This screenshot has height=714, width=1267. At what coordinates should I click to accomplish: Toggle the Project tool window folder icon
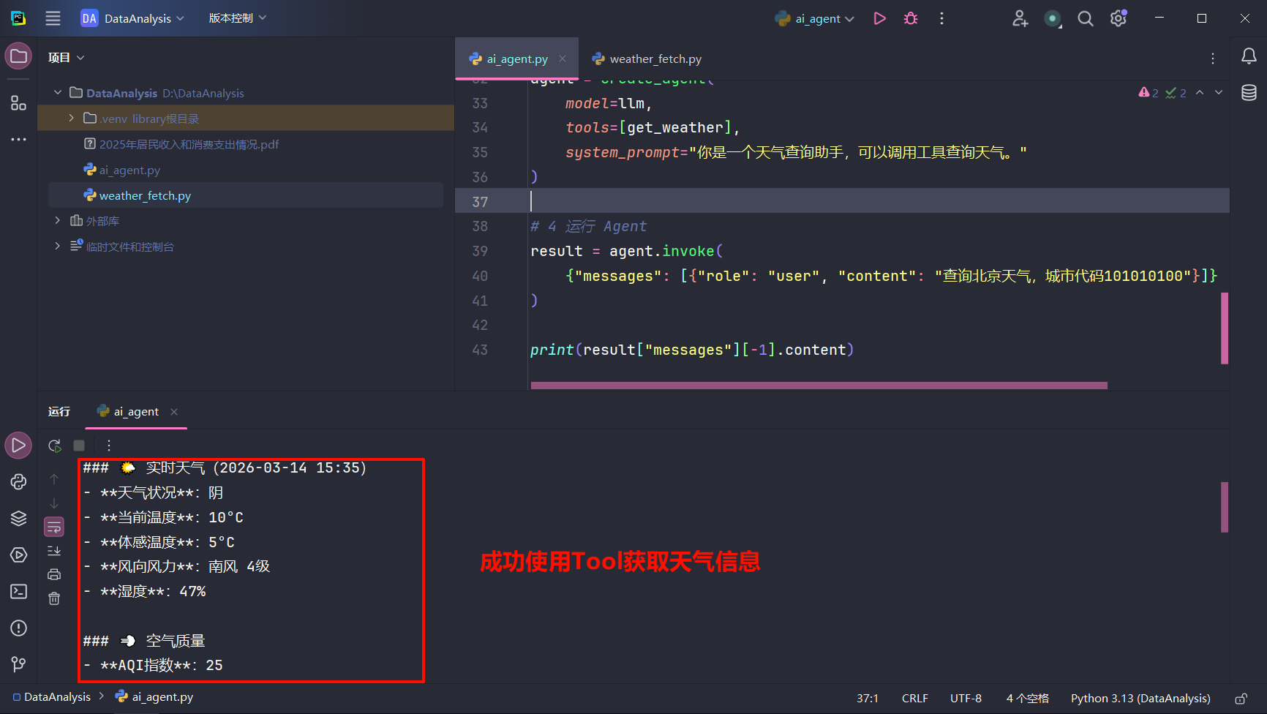19,56
